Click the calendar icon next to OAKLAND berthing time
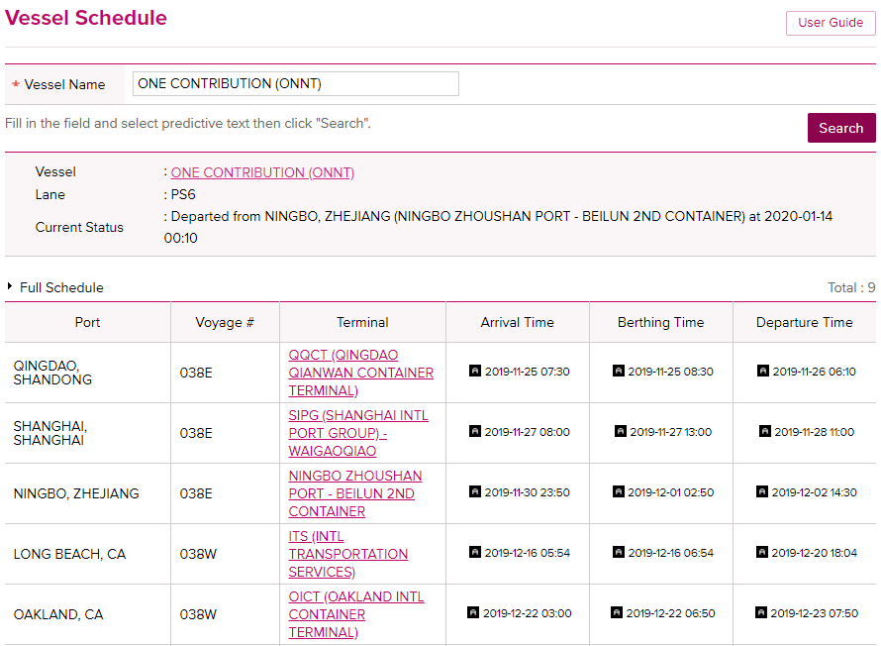 pos(618,613)
